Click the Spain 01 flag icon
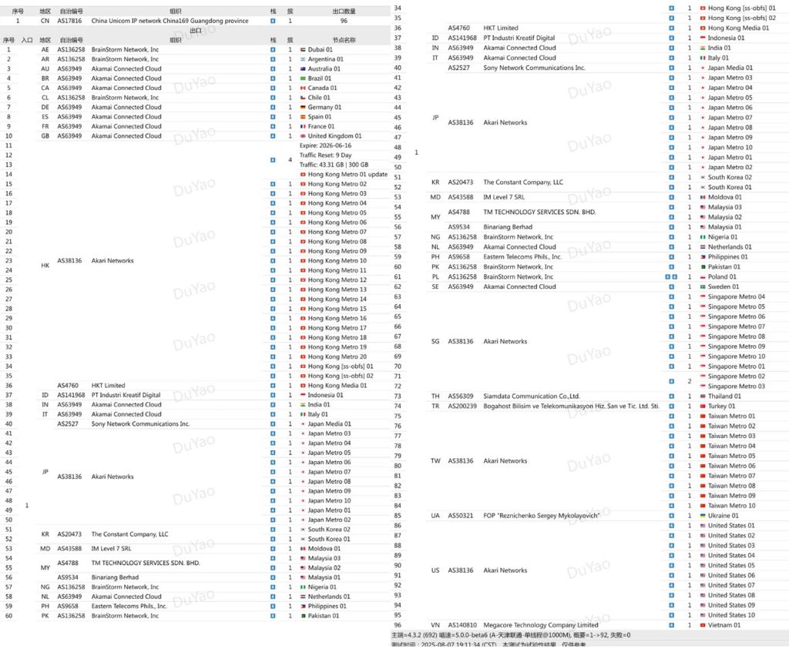 click(x=303, y=116)
